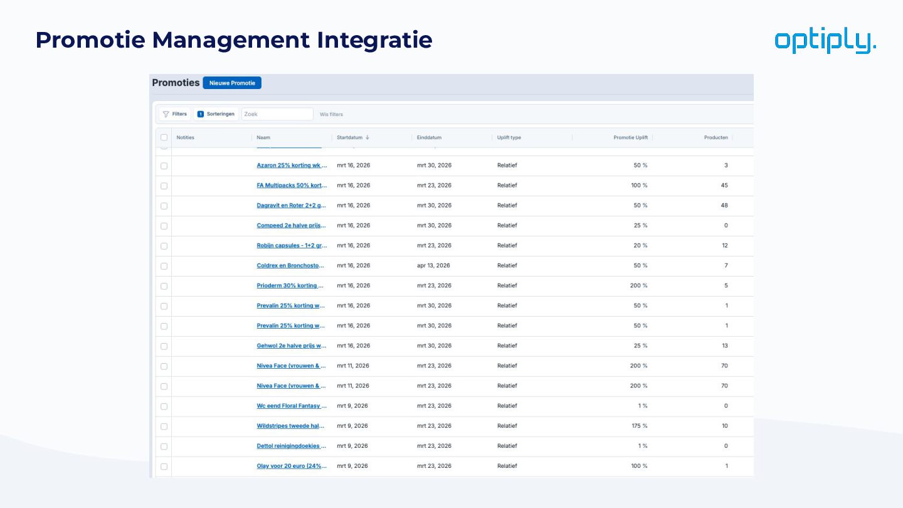Select checkbox for FA Multipacks promotion

(x=164, y=186)
